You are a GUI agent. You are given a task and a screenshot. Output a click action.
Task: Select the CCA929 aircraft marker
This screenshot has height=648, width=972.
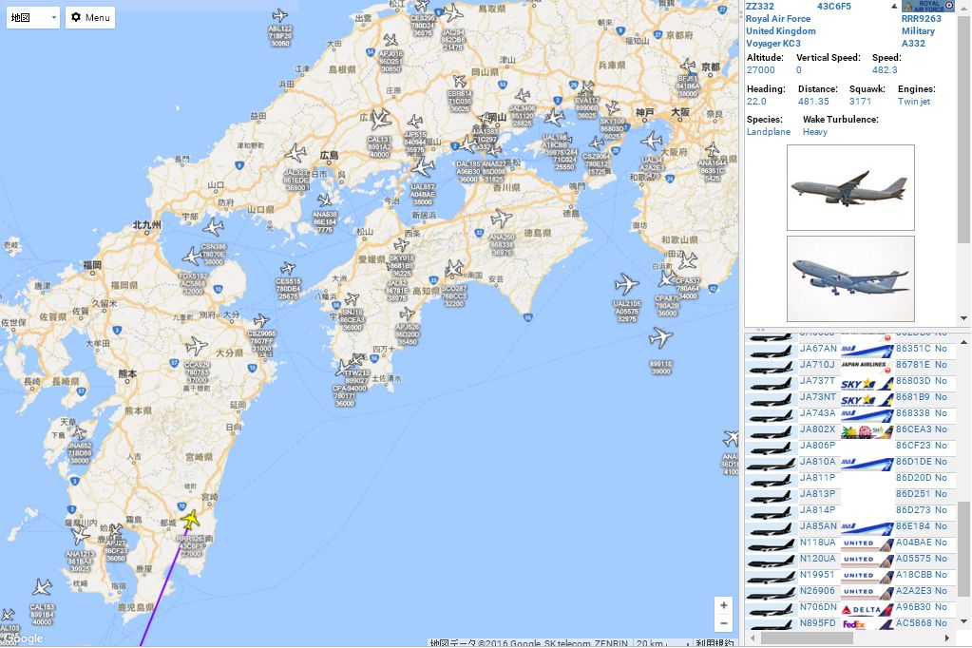(197, 346)
